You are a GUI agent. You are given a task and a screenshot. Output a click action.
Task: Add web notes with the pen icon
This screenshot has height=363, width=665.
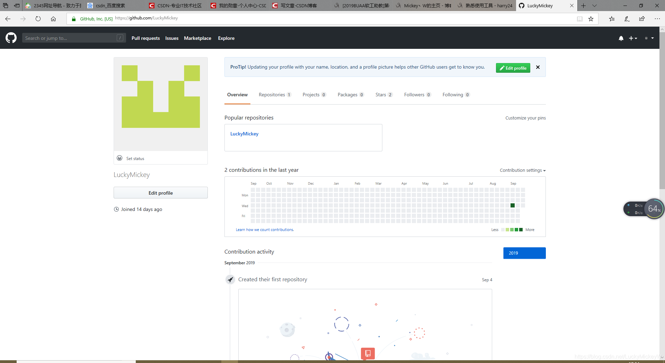[627, 19]
